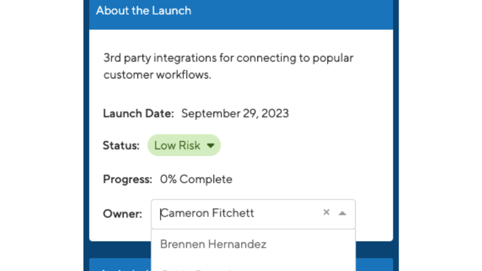Viewport: 482px width, 271px height.
Task: Click the Low Risk text in the green pill
Action: [177, 146]
